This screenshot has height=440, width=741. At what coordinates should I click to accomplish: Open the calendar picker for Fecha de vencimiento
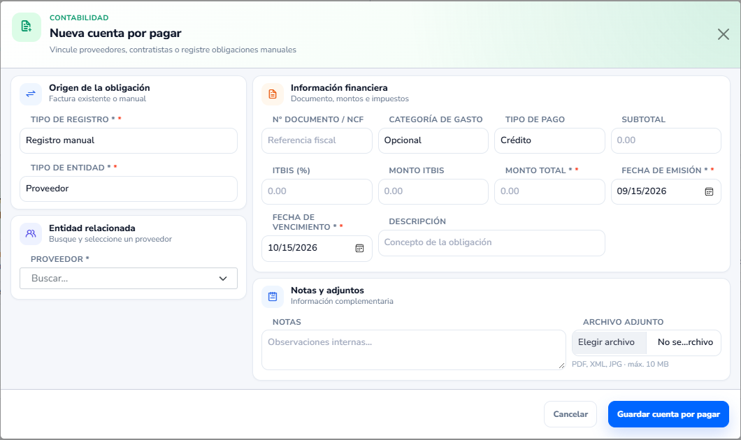(359, 248)
